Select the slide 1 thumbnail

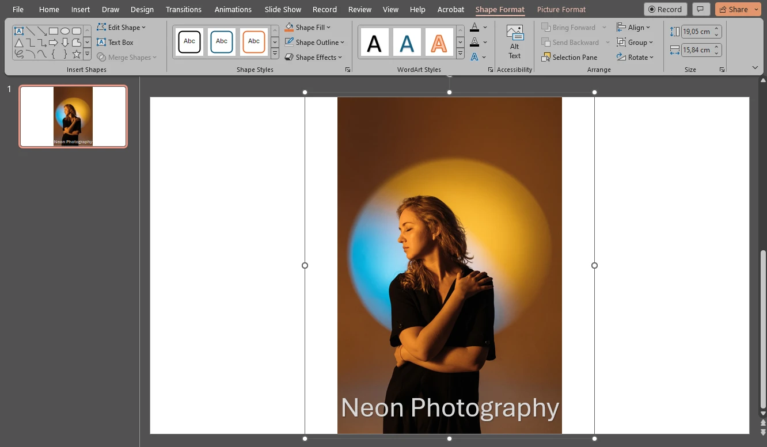73,116
